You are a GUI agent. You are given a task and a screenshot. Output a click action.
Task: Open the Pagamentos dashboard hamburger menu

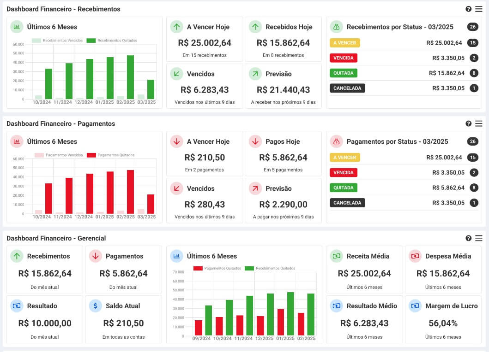click(x=479, y=123)
